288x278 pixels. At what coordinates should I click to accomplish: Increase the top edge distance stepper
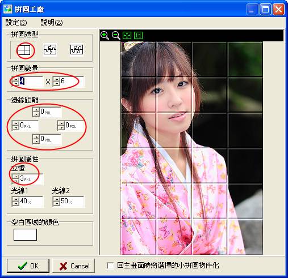pyautogui.click(x=36, y=110)
